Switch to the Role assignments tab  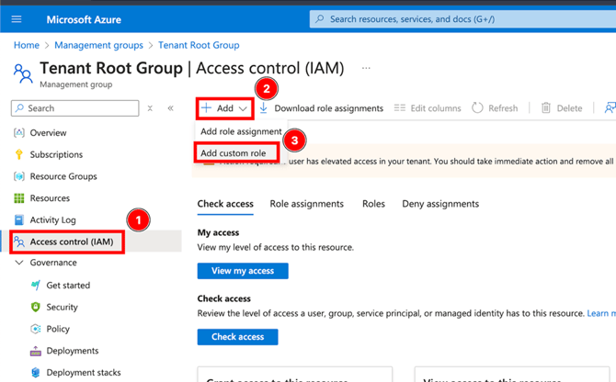coord(306,204)
